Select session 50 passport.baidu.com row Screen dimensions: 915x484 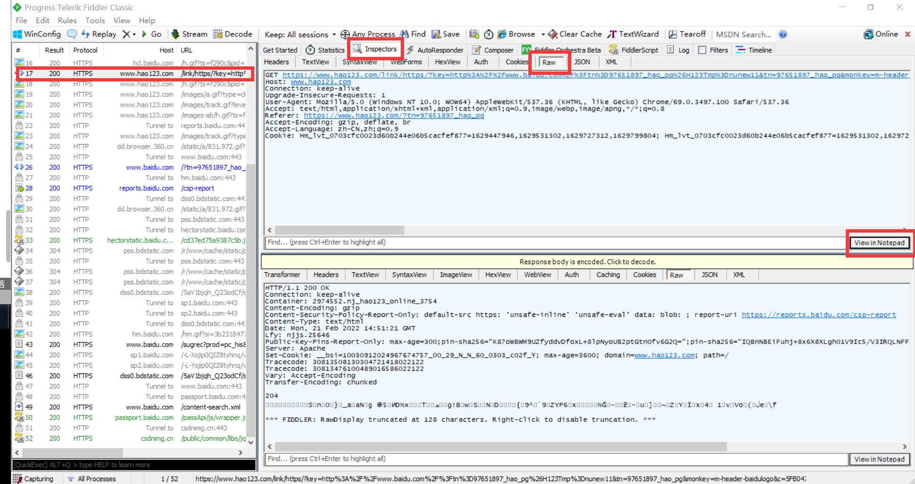pyautogui.click(x=130, y=418)
